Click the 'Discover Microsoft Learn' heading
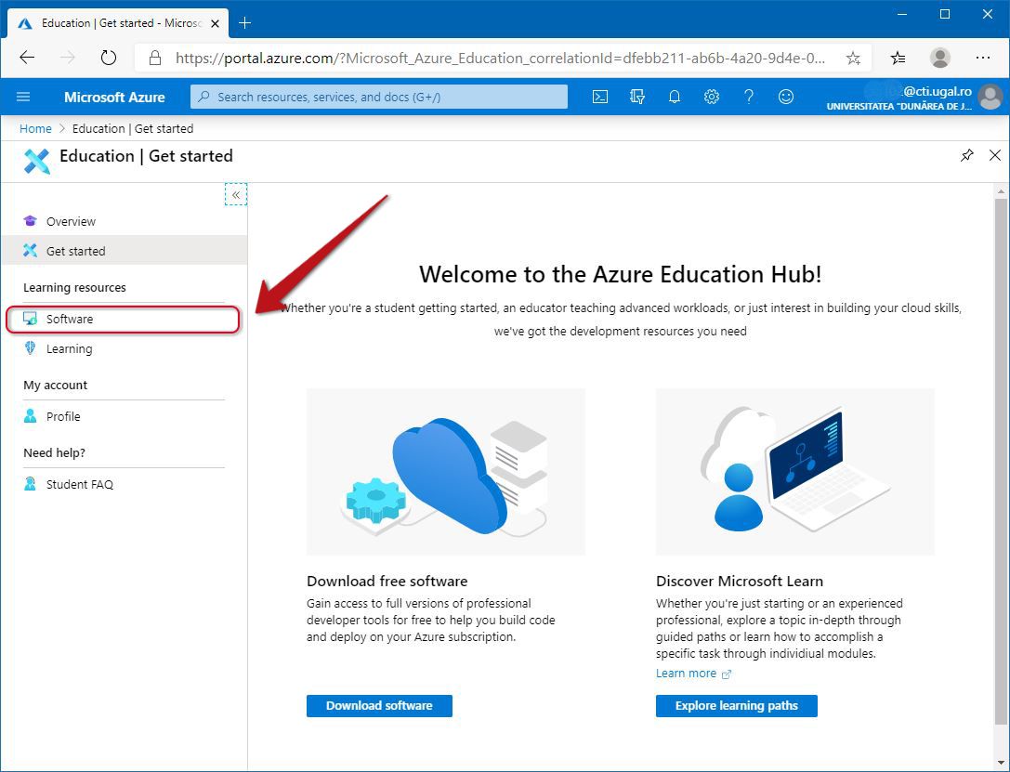Image resolution: width=1010 pixels, height=772 pixels. point(740,582)
